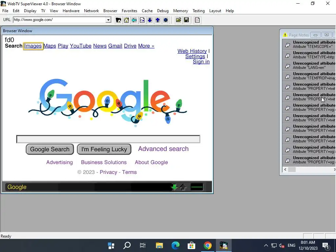
Task: Open the Layout menu
Action: point(215,11)
